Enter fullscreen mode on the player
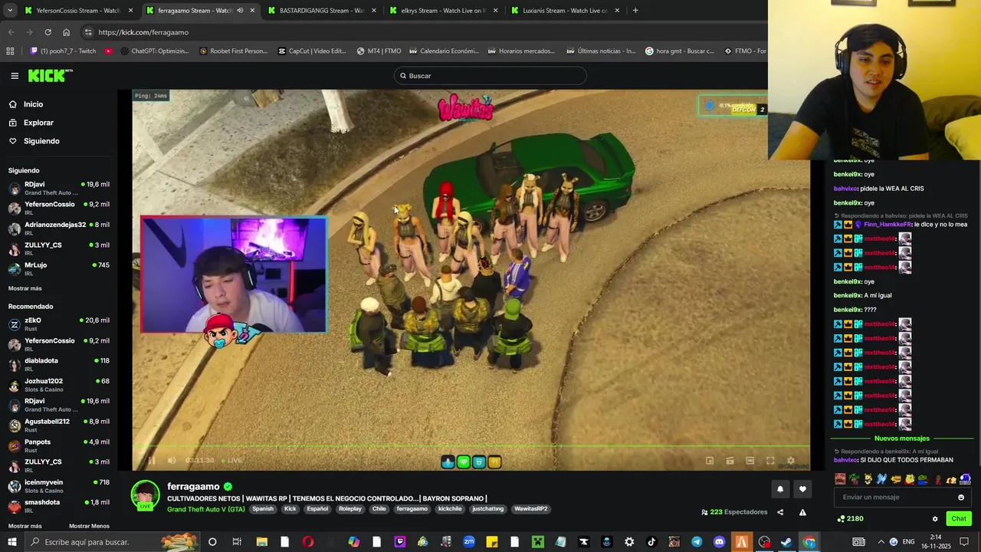The image size is (981, 552). point(770,461)
